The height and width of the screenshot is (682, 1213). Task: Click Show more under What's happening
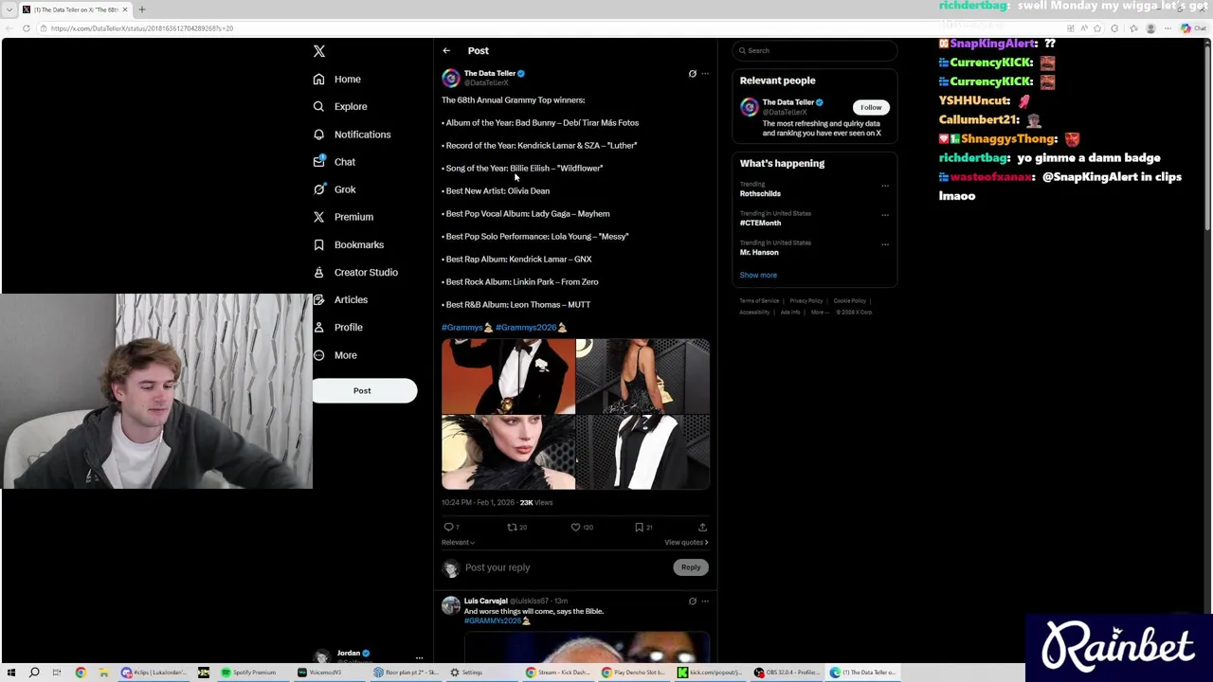tap(758, 276)
